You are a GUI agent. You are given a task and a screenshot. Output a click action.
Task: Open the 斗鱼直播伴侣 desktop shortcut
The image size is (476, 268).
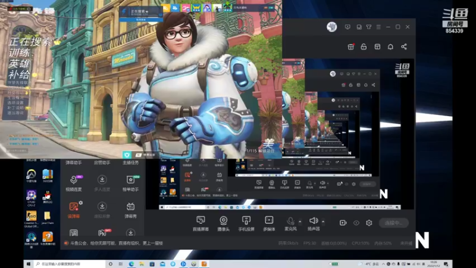(48, 239)
